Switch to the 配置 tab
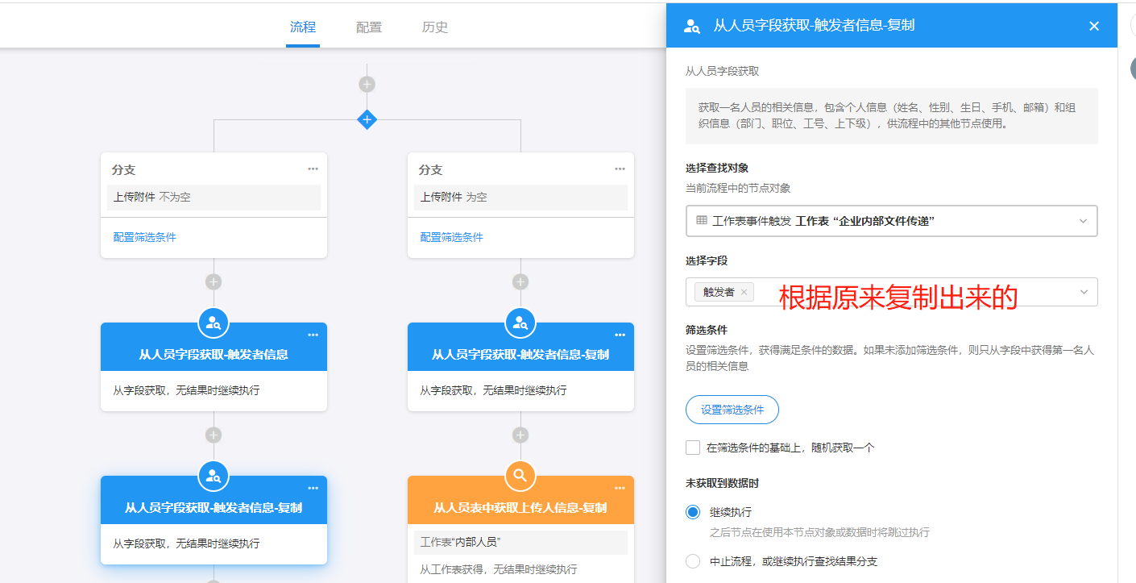Image resolution: width=1136 pixels, height=583 pixels. pos(369,27)
